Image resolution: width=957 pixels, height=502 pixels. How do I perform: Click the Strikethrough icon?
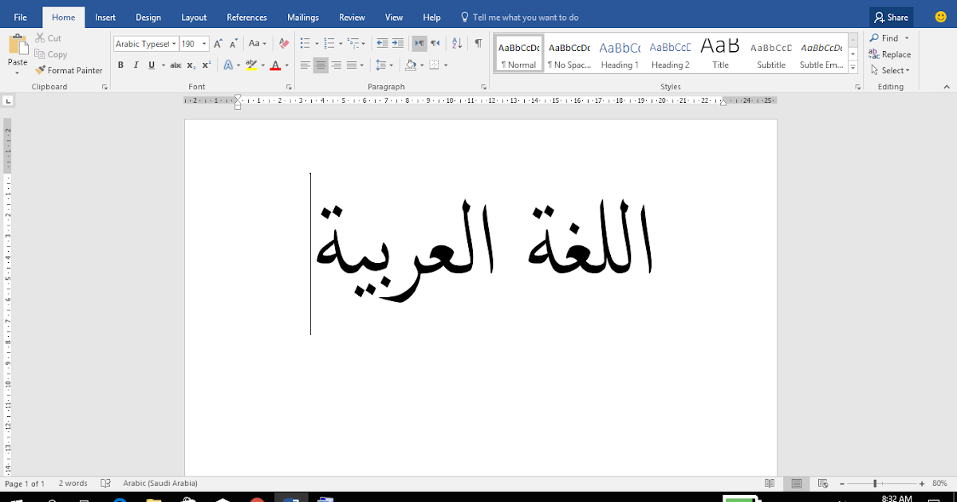[176, 65]
